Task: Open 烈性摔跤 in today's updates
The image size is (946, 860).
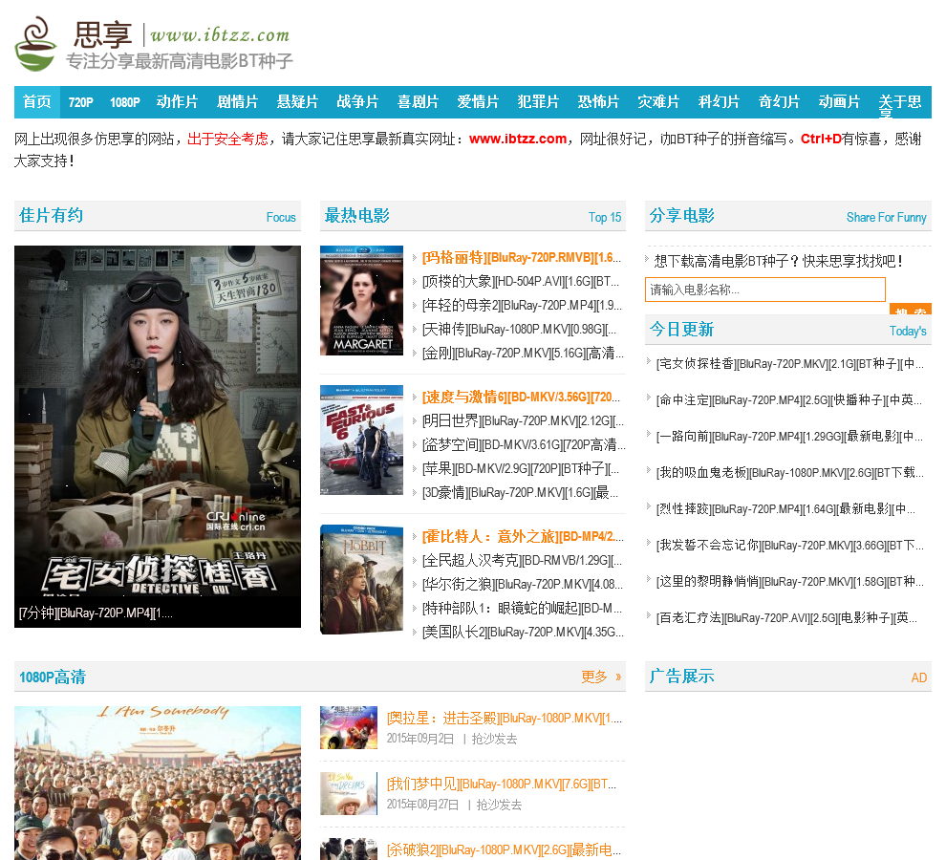Action: 785,508
